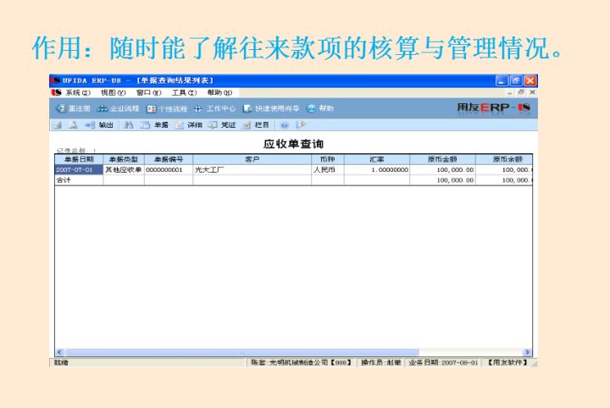Click document number 0000000001
The image size is (610, 408).
point(169,170)
